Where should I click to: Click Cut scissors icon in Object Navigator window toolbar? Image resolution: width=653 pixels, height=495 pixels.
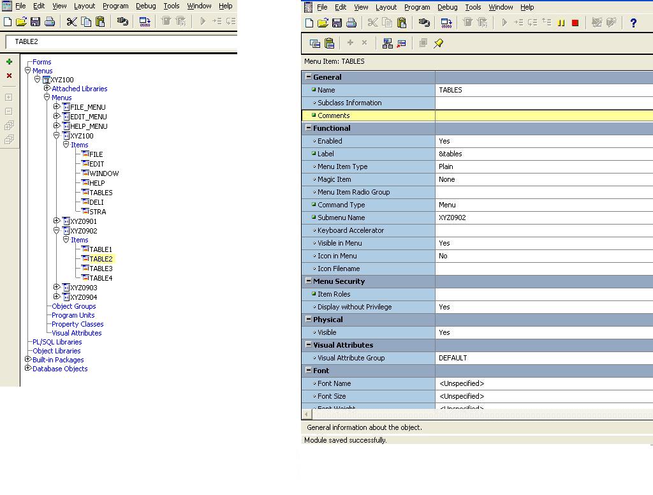(71, 21)
